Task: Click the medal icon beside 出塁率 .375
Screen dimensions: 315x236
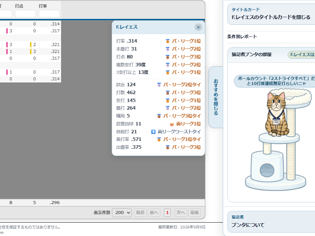Action: 168,147
